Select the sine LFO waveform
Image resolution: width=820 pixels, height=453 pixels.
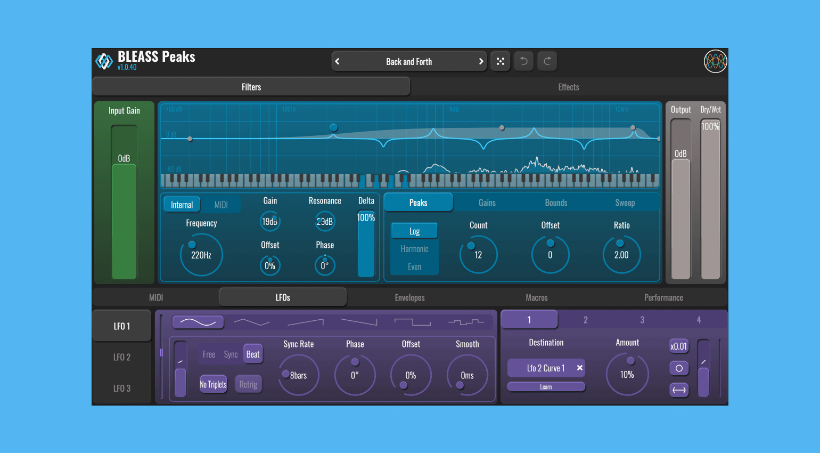[198, 321]
